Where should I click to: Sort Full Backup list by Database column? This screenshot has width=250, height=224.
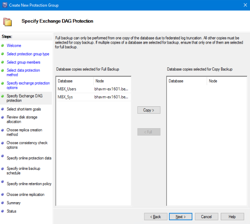[x=74, y=81]
